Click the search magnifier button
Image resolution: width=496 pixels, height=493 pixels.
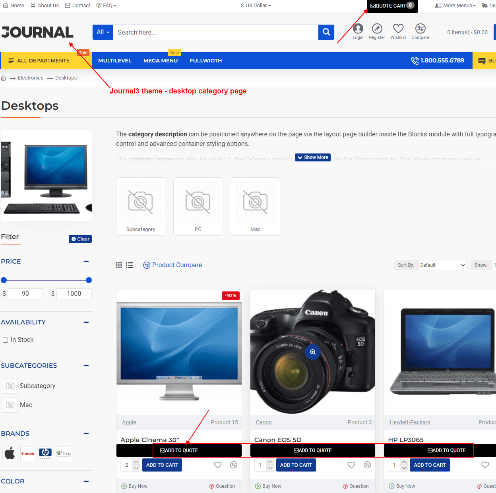(326, 32)
